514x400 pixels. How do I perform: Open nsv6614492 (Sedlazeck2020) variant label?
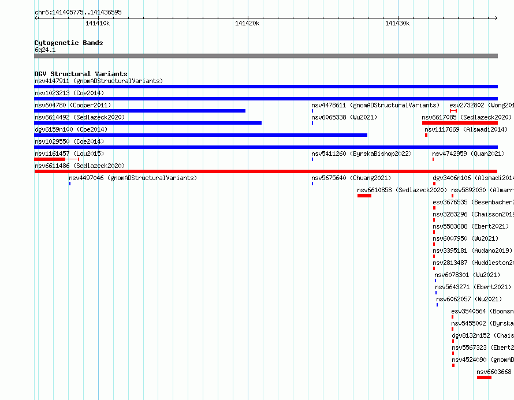pyautogui.click(x=80, y=117)
